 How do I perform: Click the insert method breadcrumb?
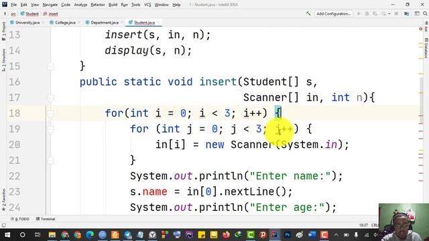(x=51, y=13)
